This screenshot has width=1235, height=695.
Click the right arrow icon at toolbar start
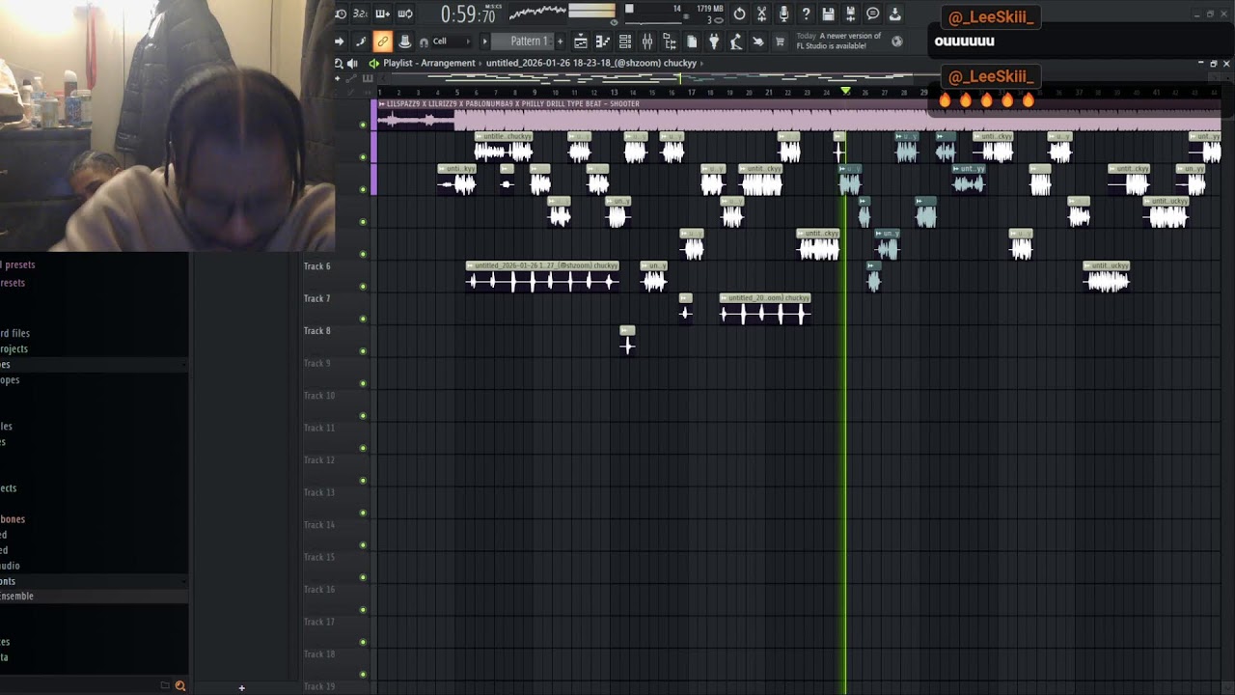(x=339, y=42)
